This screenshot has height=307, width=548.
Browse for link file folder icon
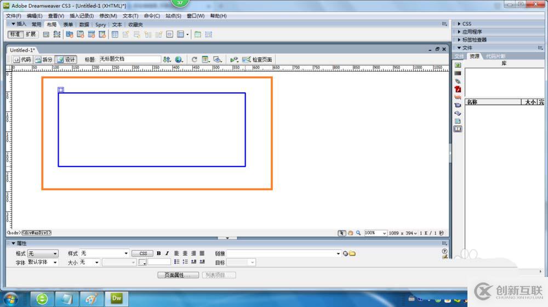pyautogui.click(x=352, y=253)
